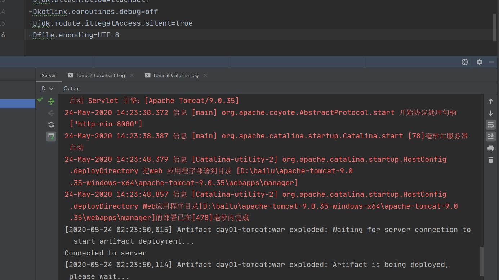Click the Refresh deployment status icon
This screenshot has height=280, width=499.
[x=51, y=125]
